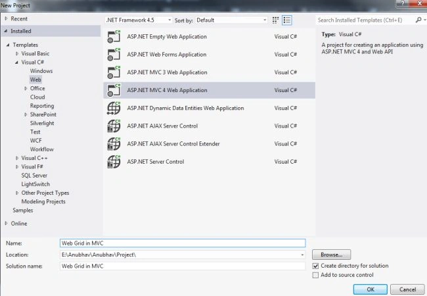Select ASP.NET Empty Web Application text

click(167, 37)
